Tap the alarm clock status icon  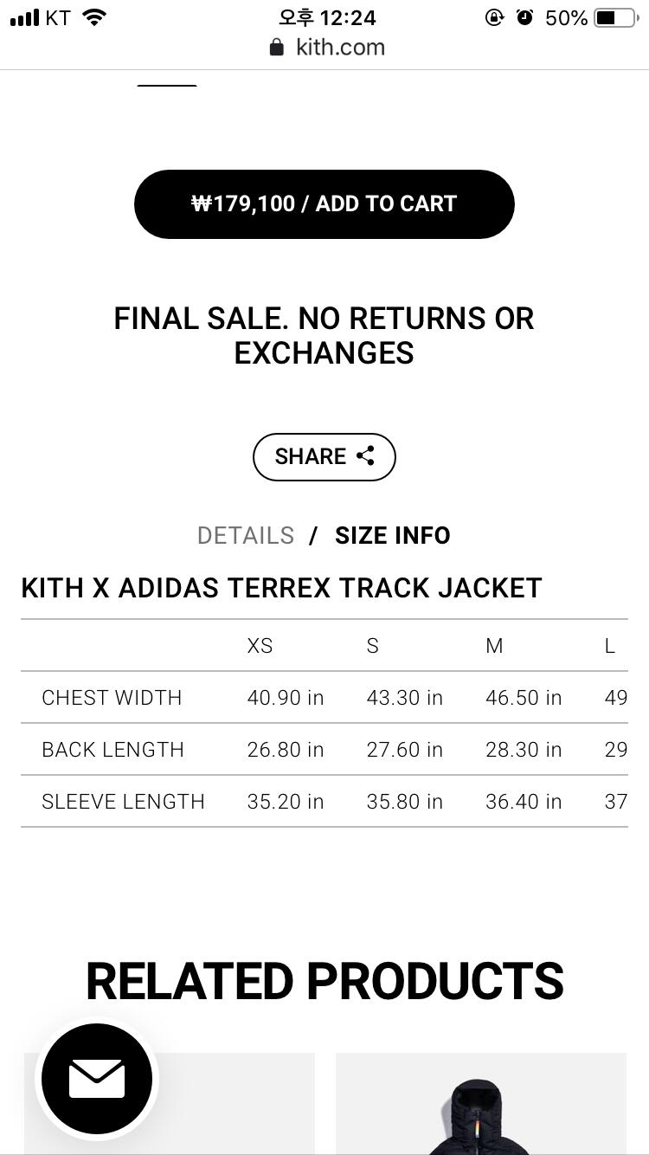[x=524, y=17]
